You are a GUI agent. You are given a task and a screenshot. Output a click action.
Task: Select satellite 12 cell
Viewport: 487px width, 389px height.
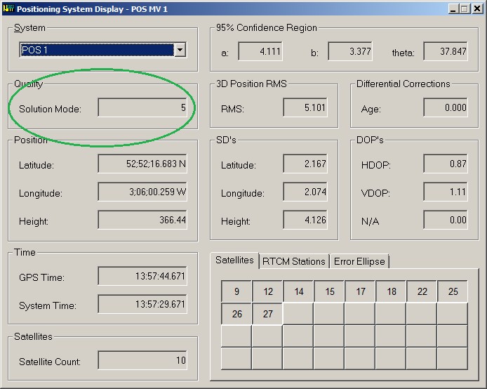click(x=267, y=291)
